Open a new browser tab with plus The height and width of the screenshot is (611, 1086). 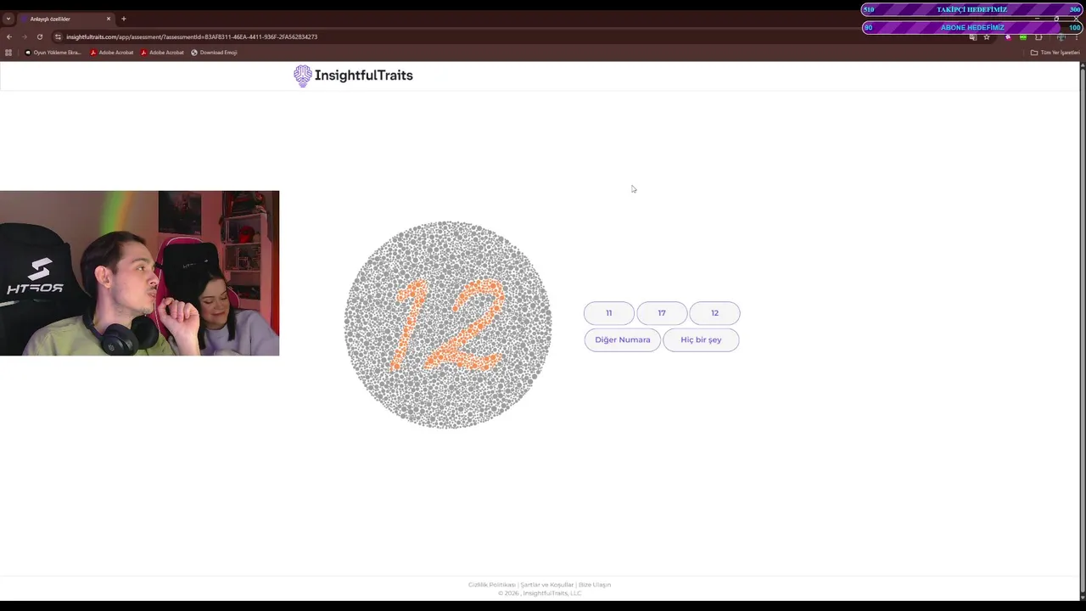coord(124,19)
